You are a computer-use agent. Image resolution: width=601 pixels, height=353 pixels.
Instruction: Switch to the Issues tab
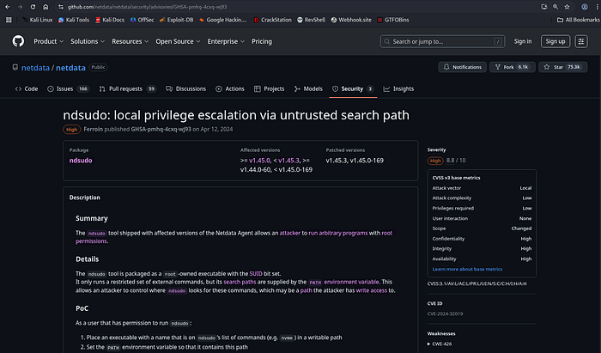[68, 89]
